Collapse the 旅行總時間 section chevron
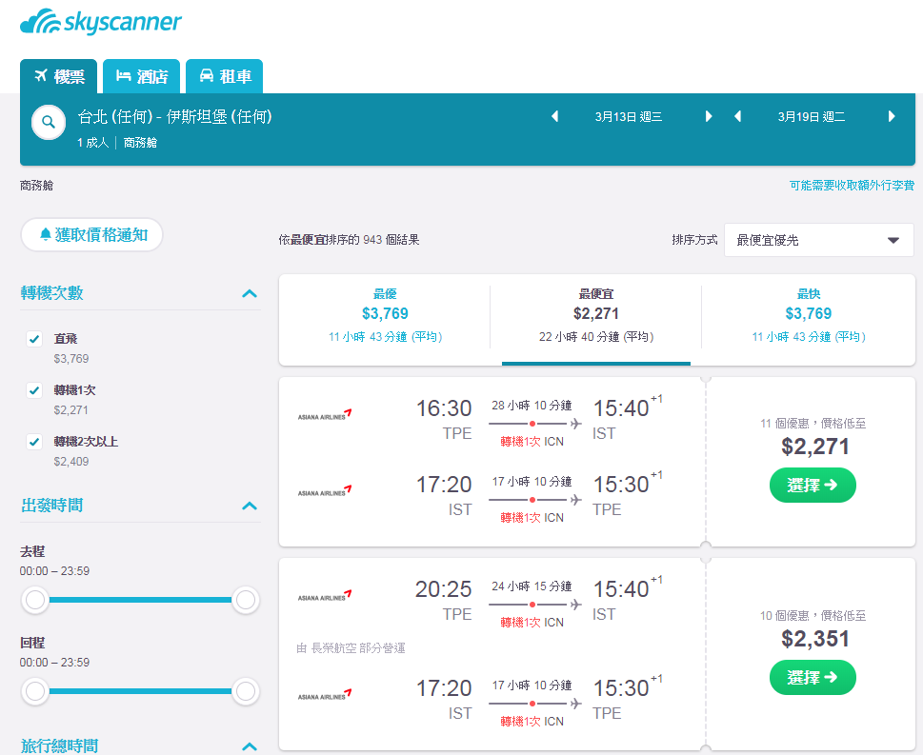Image resolution: width=923 pixels, height=755 pixels. tap(250, 746)
